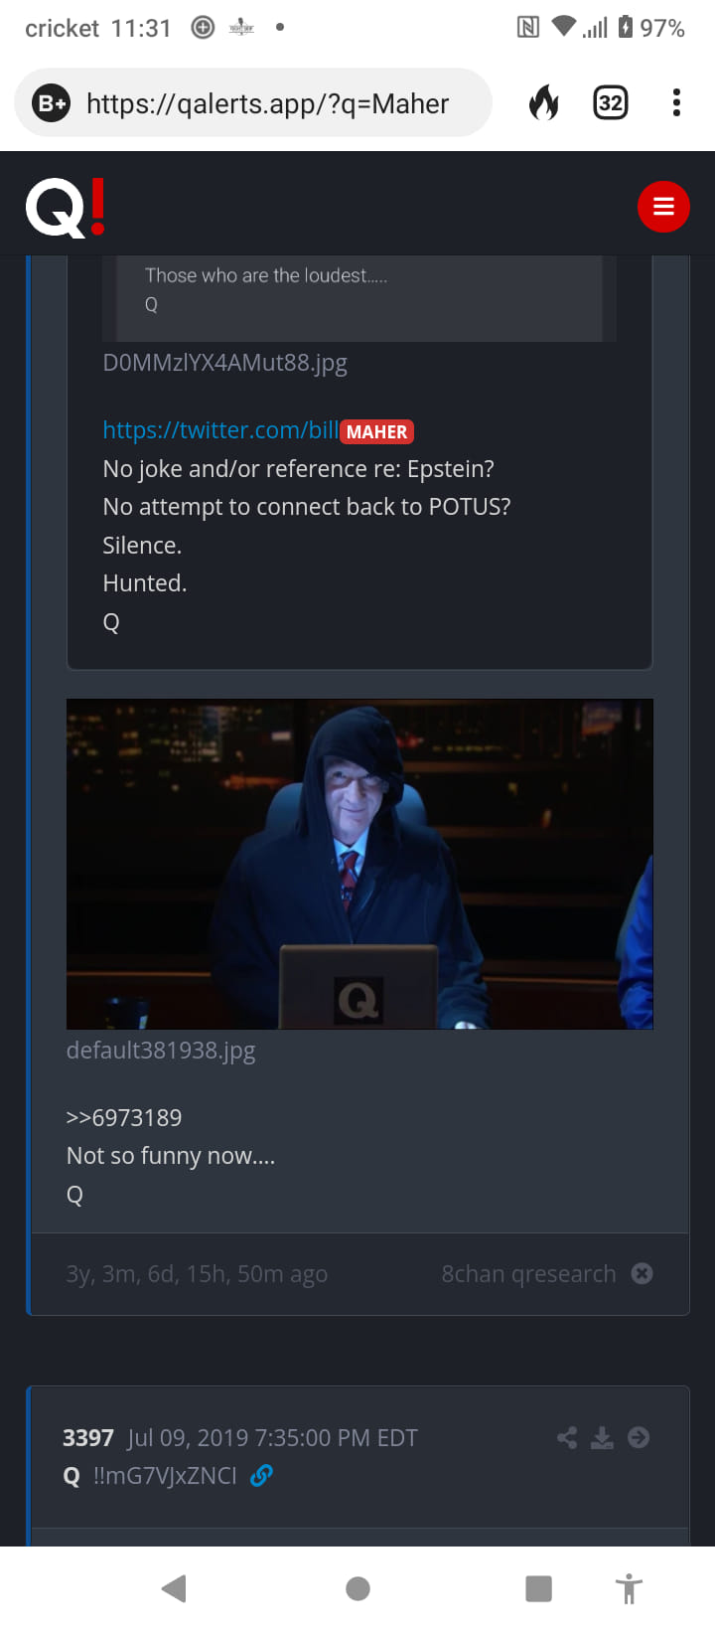715x1630 pixels.
Task: Open the tab switcher showing 32
Action: 611,102
